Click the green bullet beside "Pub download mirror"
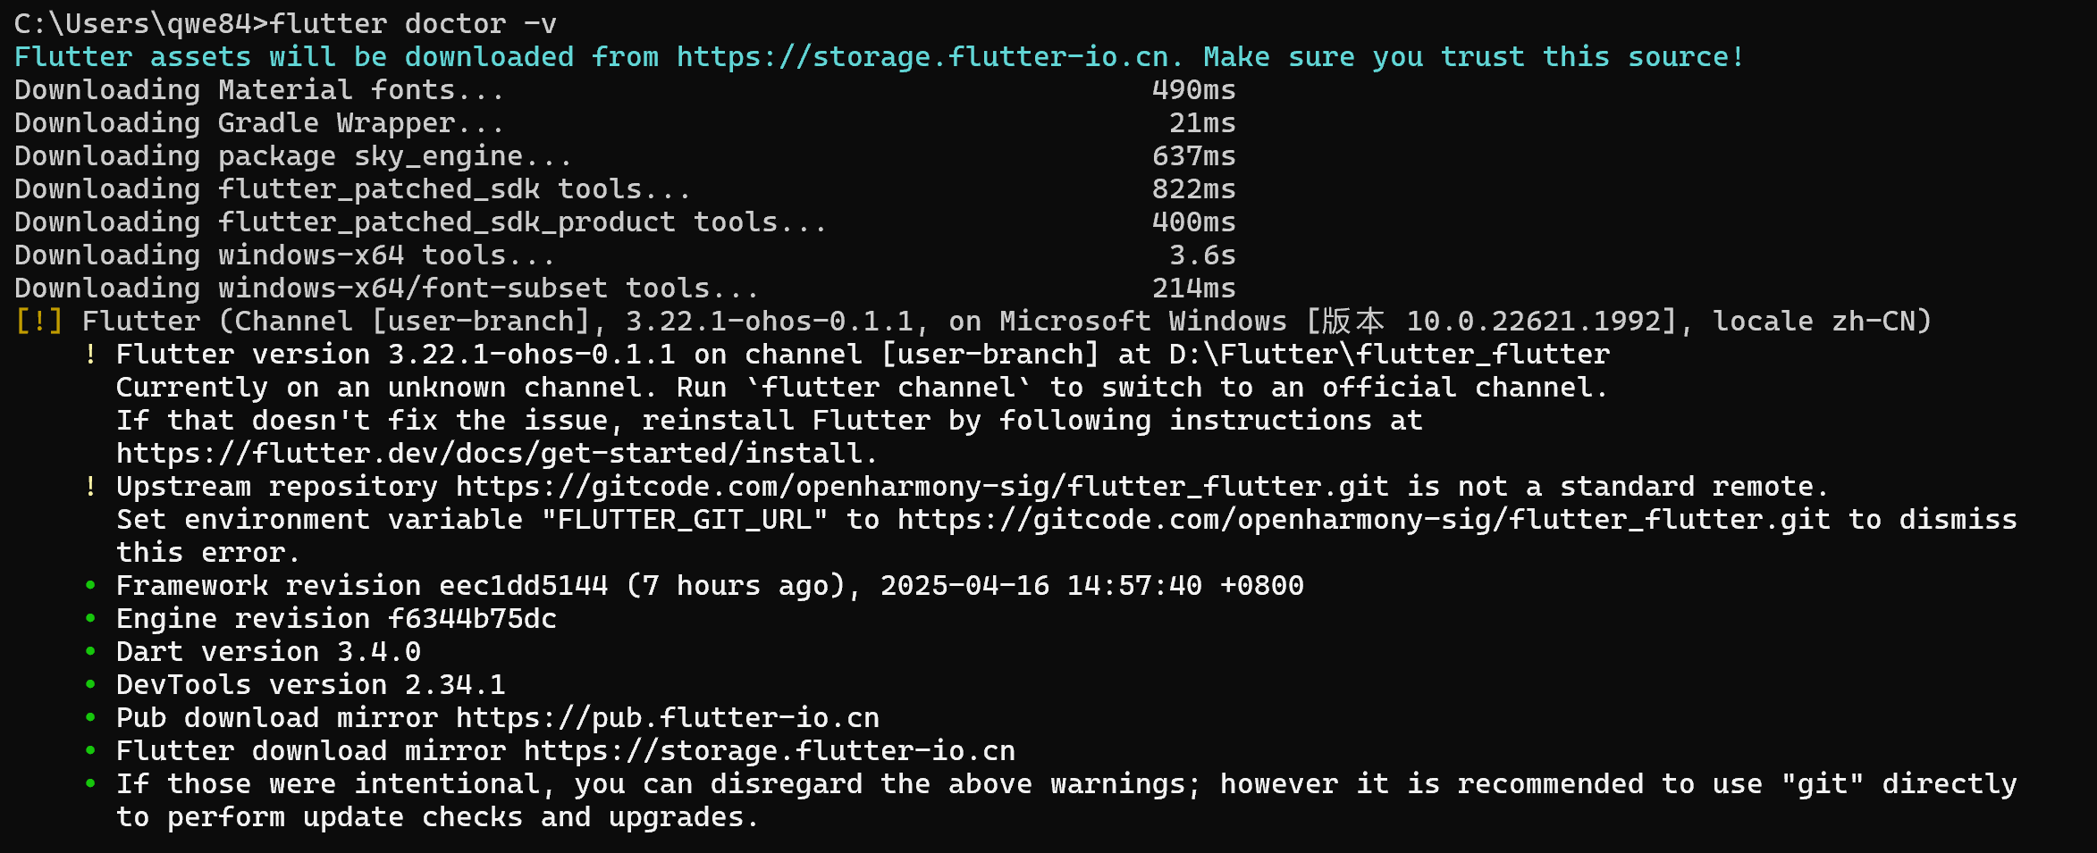The height and width of the screenshot is (853, 2097). tap(90, 718)
